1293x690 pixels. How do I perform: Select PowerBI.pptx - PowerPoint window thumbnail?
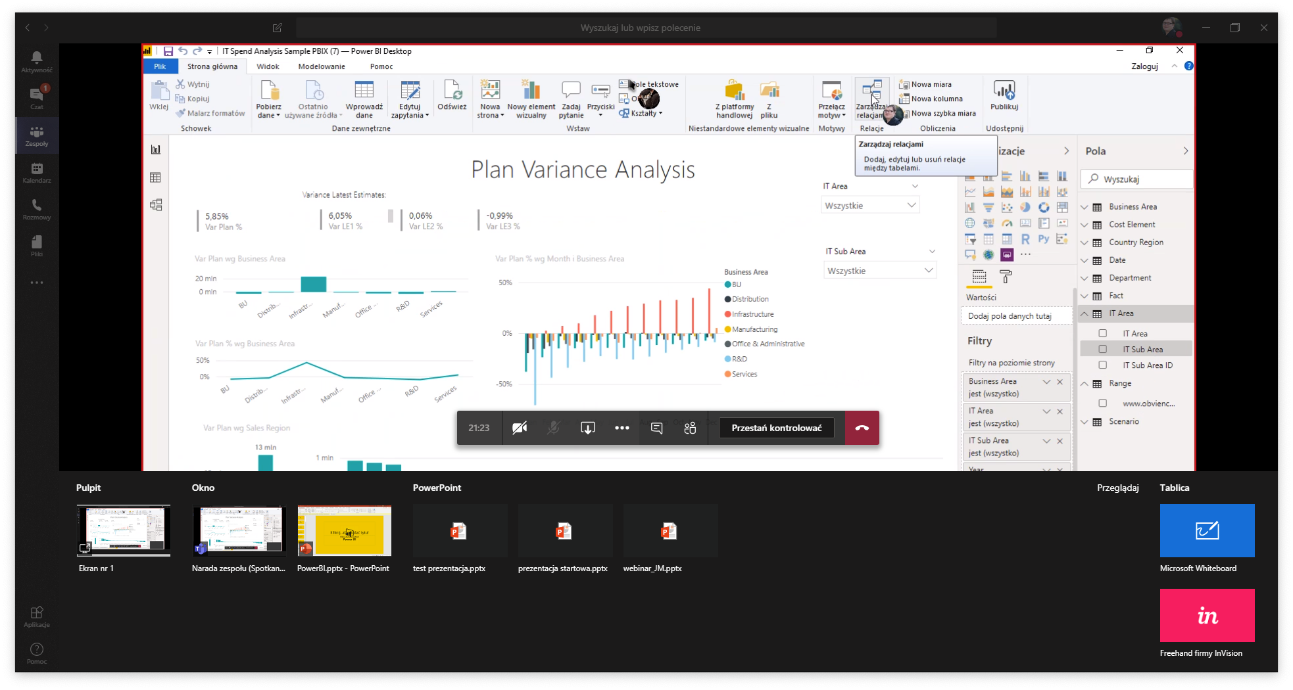tap(345, 531)
